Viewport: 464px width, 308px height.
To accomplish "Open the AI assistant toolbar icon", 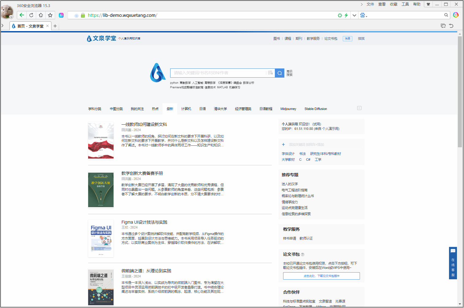I will pos(61,15).
